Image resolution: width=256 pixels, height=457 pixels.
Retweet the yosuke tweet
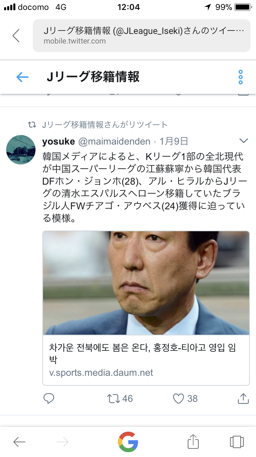113,398
